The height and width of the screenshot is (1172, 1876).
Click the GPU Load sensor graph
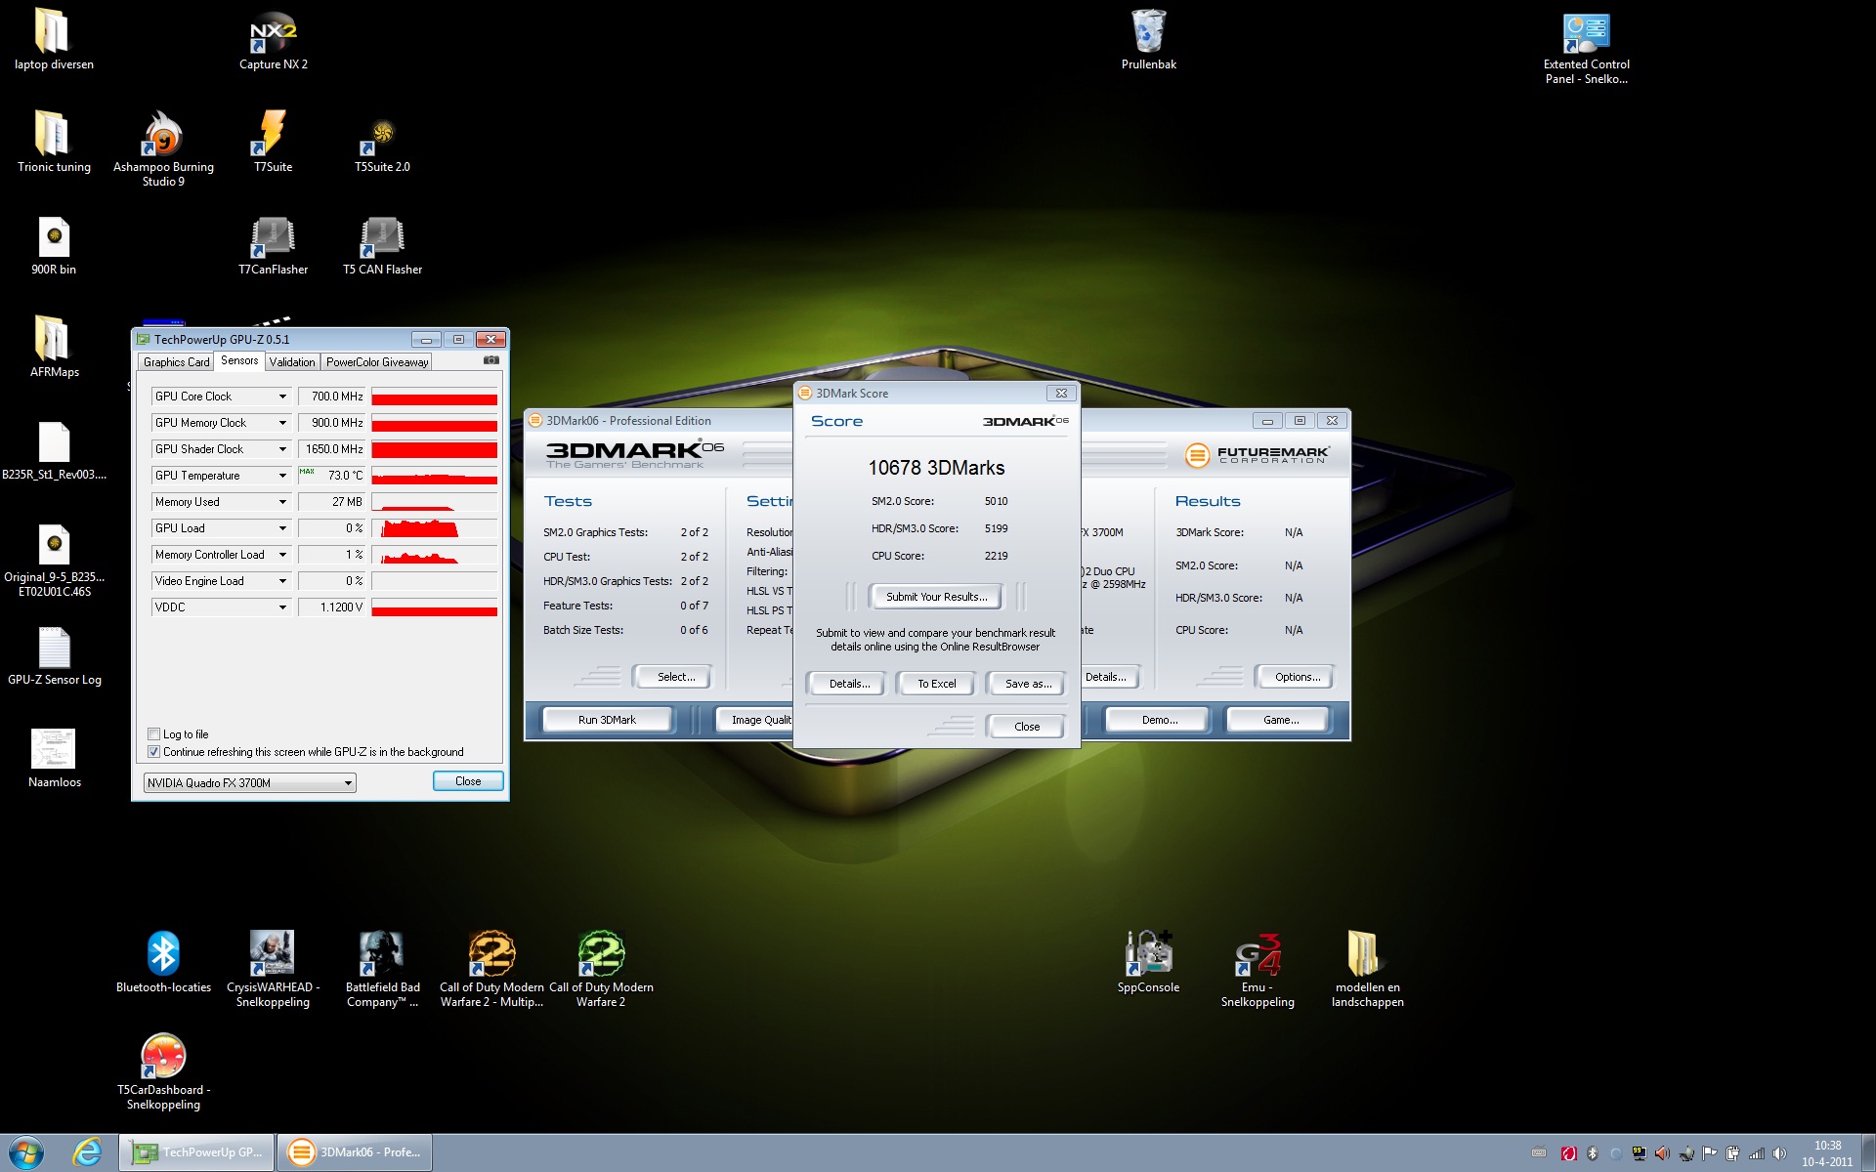[x=435, y=528]
